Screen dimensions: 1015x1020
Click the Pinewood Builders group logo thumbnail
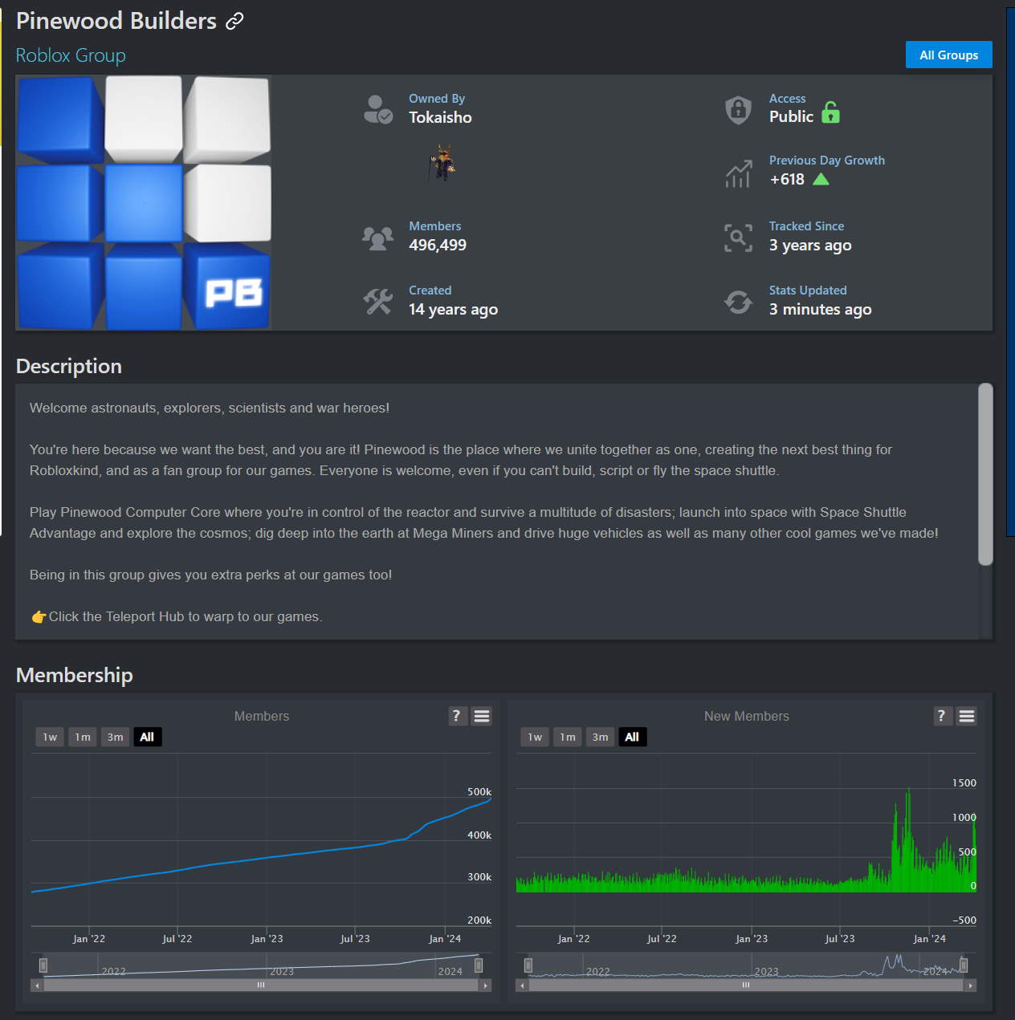pos(144,203)
